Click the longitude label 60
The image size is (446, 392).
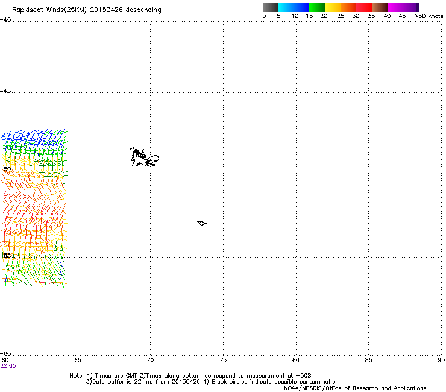(x=5, y=360)
